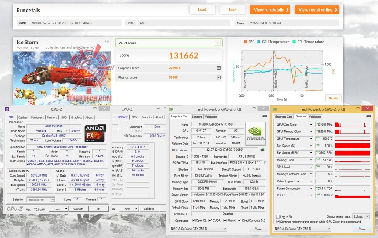The image size is (378, 238).
Task: Open View run details
Action: [270, 10]
